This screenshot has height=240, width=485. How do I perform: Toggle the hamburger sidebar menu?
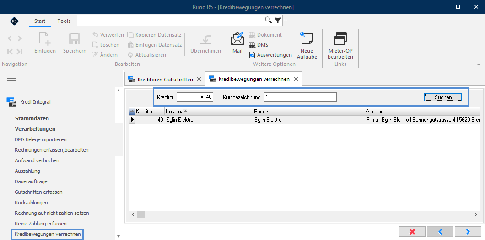pyautogui.click(x=11, y=79)
